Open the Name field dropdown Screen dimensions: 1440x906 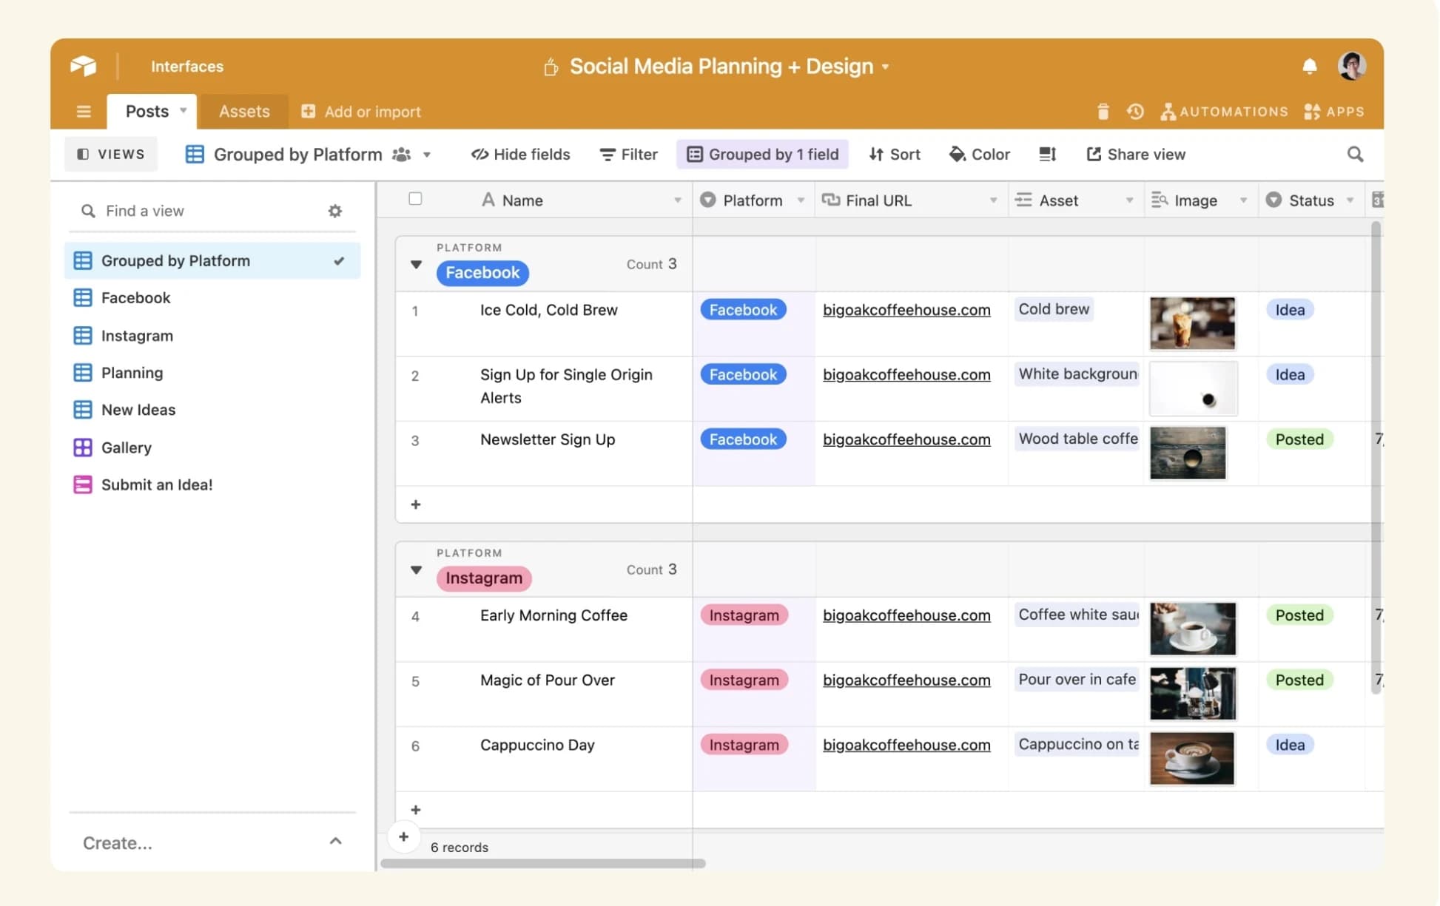click(677, 200)
